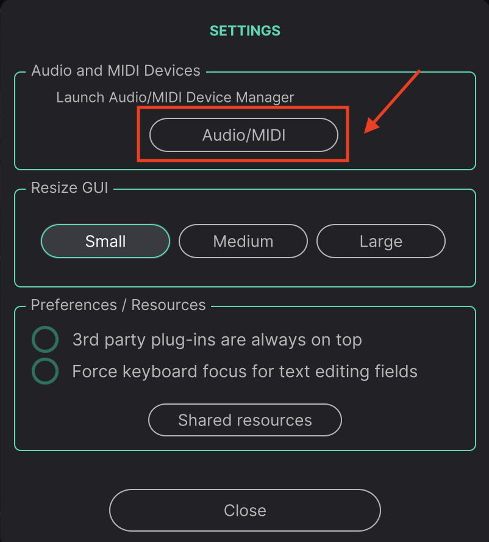
Task: Click blank area above the Shared resources button
Action: coord(245,394)
